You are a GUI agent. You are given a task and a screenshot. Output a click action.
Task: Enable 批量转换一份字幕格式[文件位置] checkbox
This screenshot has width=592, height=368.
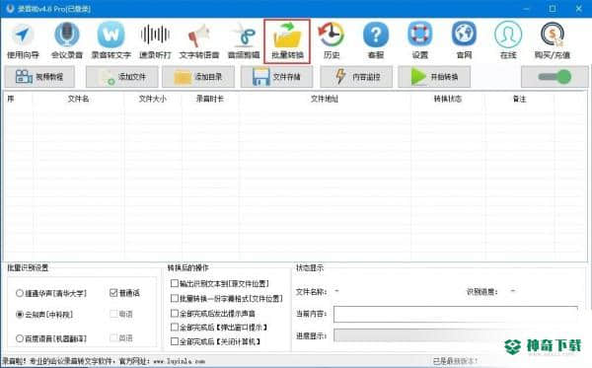point(227,299)
